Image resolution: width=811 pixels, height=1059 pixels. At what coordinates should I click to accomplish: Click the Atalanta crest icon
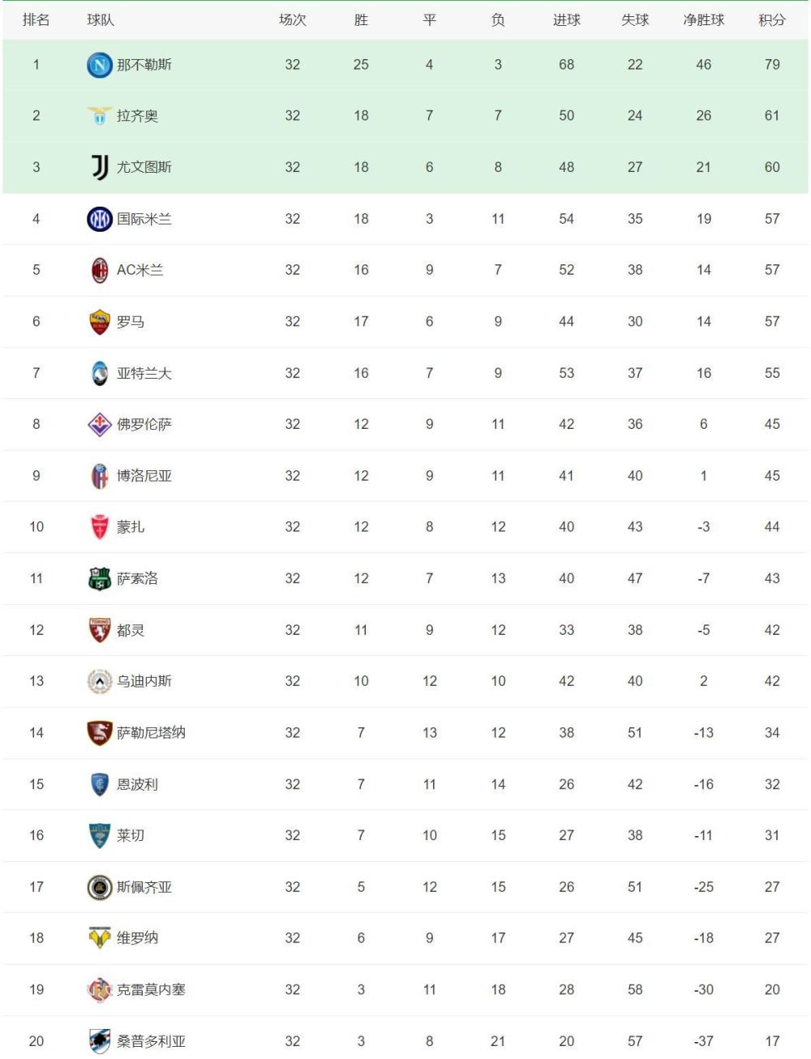coord(100,373)
